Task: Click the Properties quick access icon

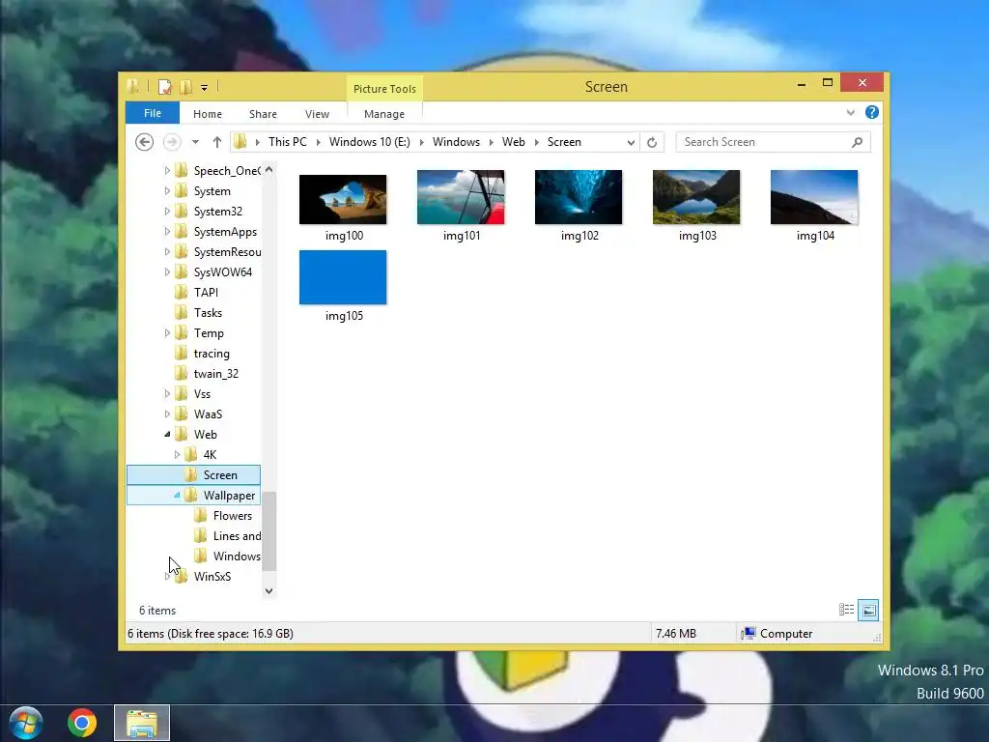Action: click(164, 87)
